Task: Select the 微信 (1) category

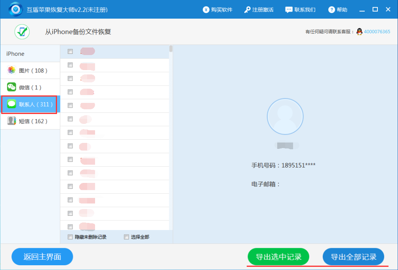Action: click(30, 87)
